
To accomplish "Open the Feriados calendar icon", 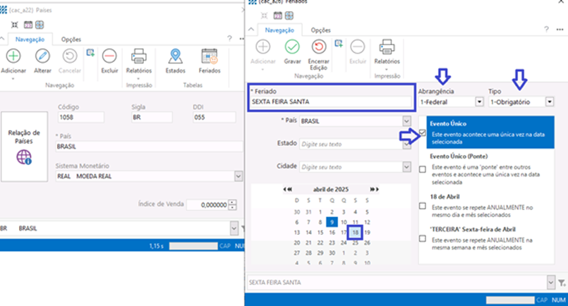I will click(x=209, y=56).
